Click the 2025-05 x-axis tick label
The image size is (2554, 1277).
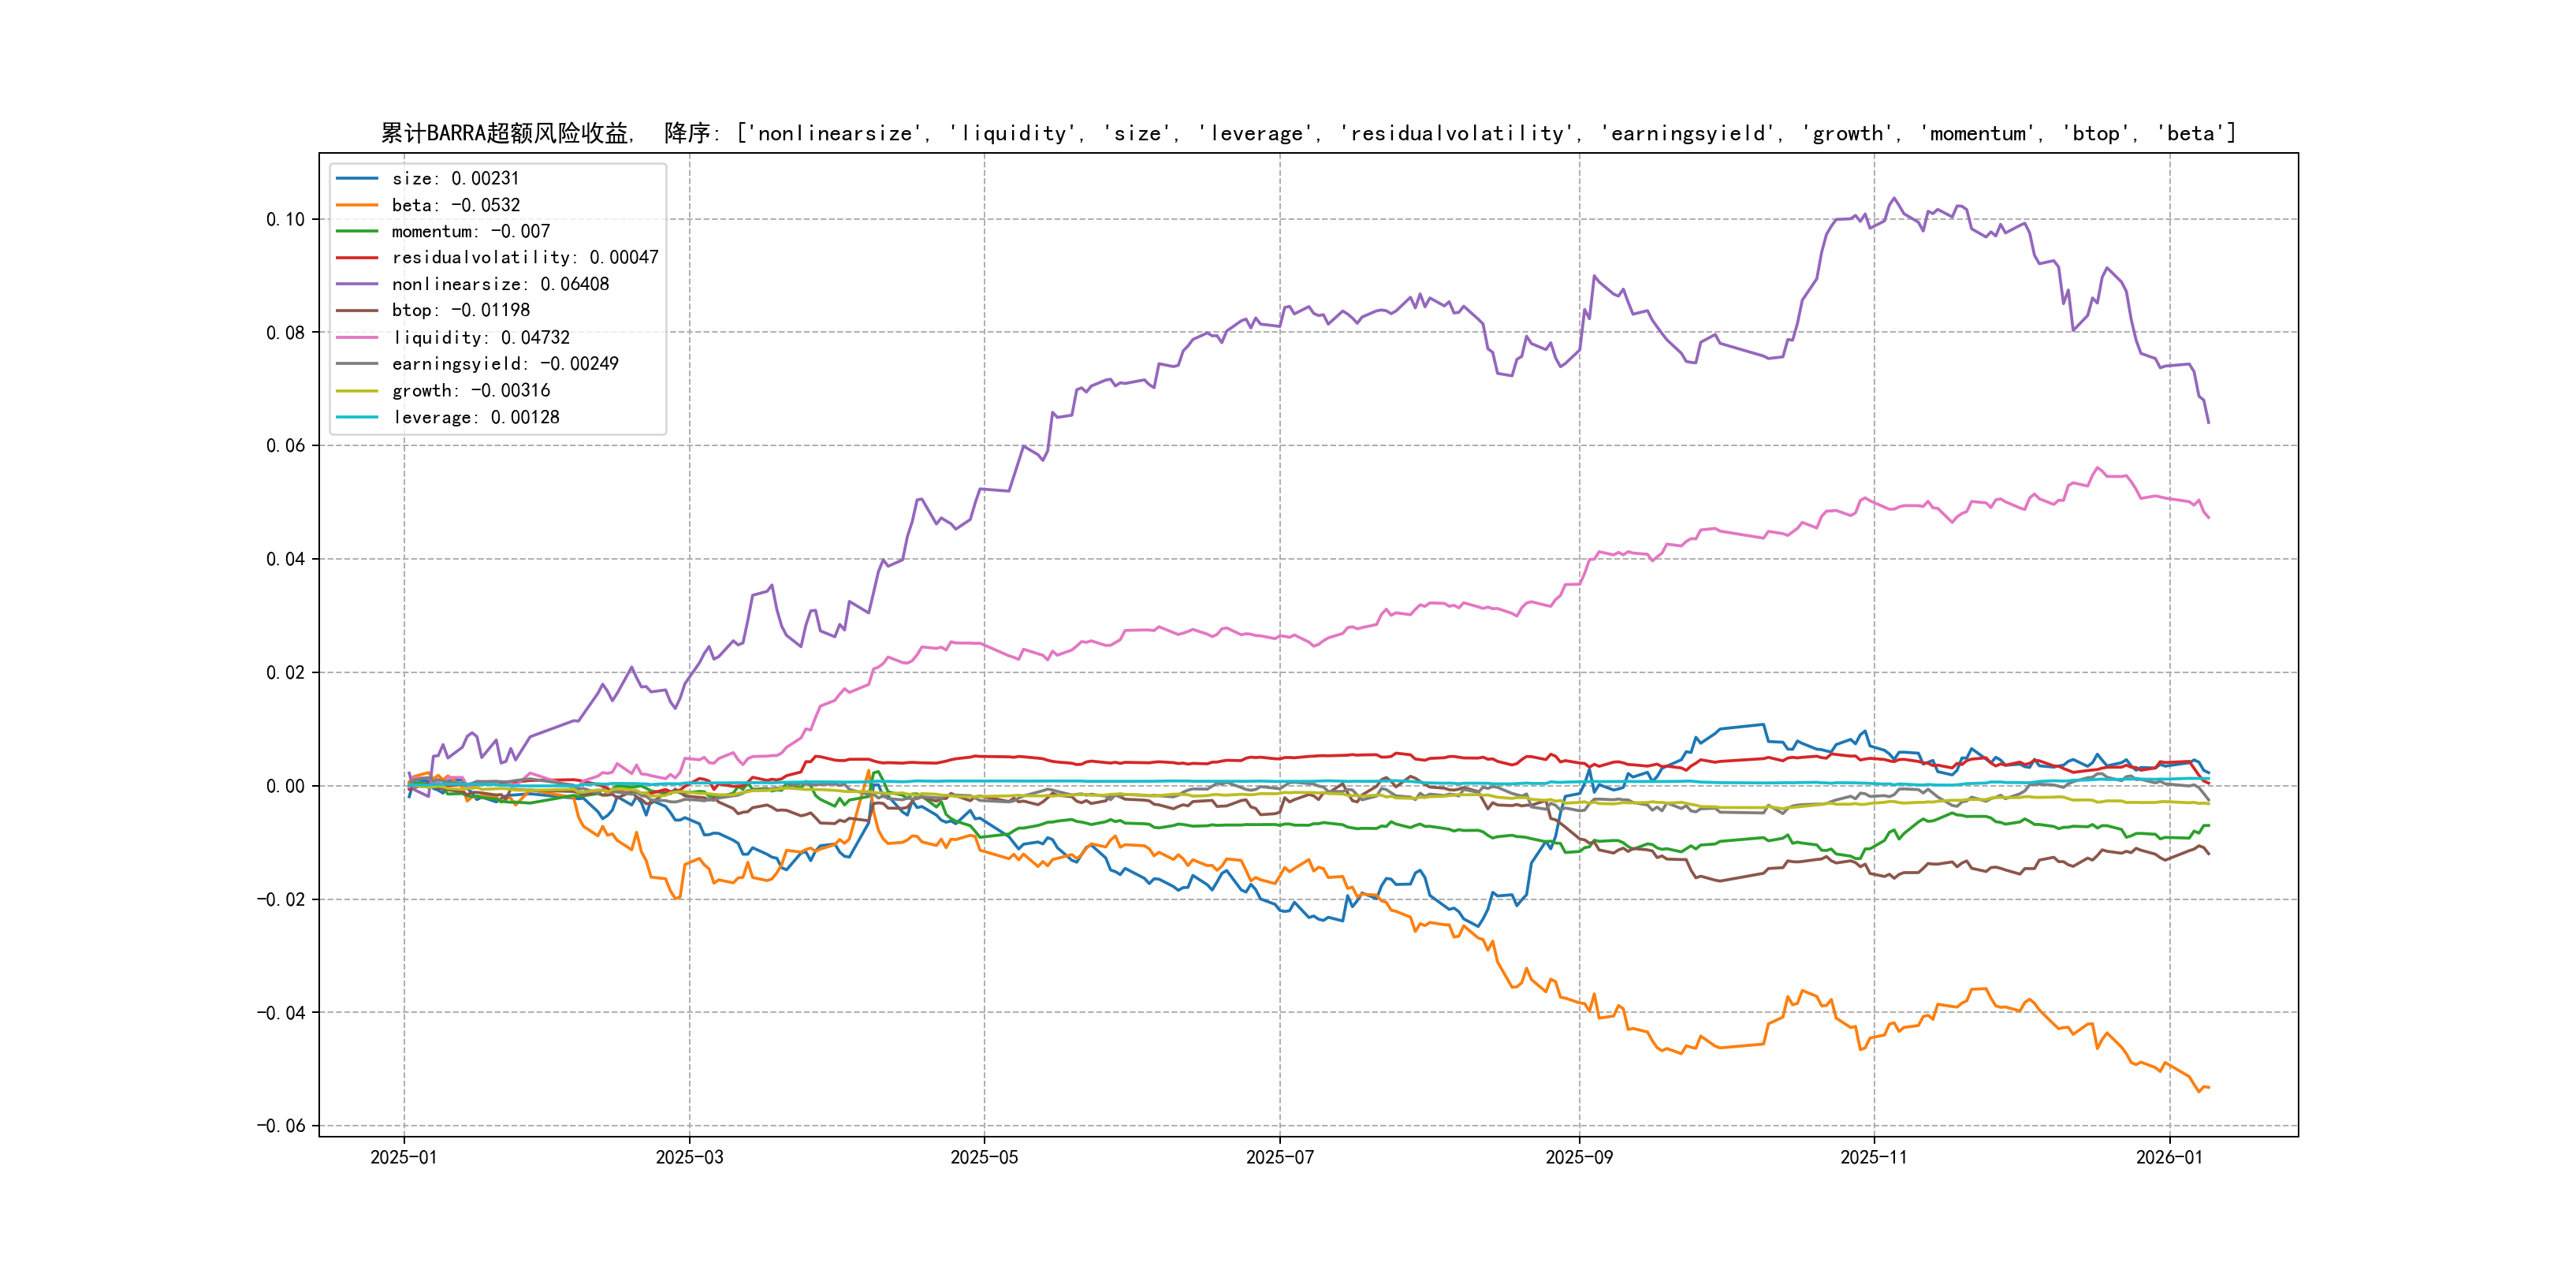(x=984, y=1157)
